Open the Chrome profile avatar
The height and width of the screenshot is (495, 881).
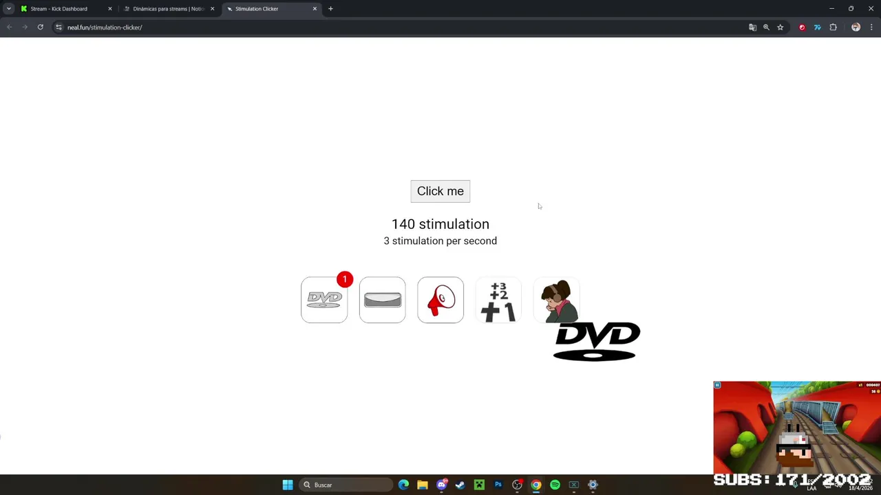click(856, 27)
